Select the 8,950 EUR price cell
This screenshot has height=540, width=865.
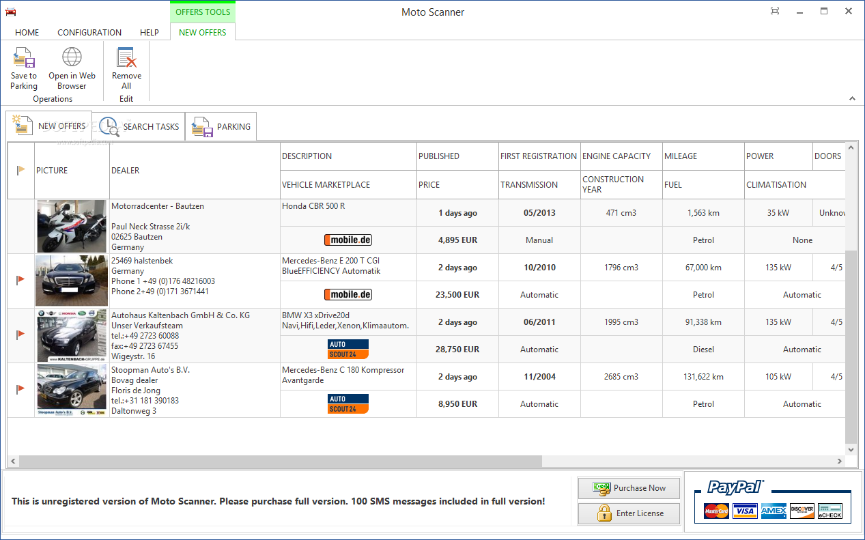457,404
